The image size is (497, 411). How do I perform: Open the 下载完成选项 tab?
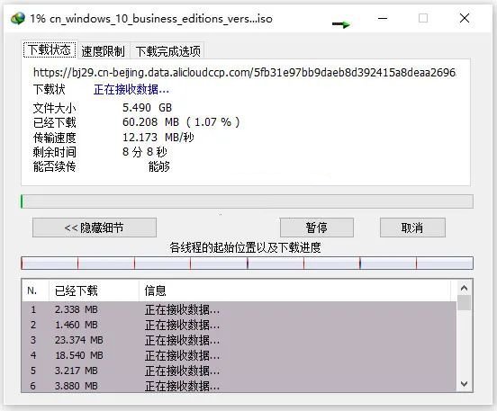pyautogui.click(x=168, y=51)
